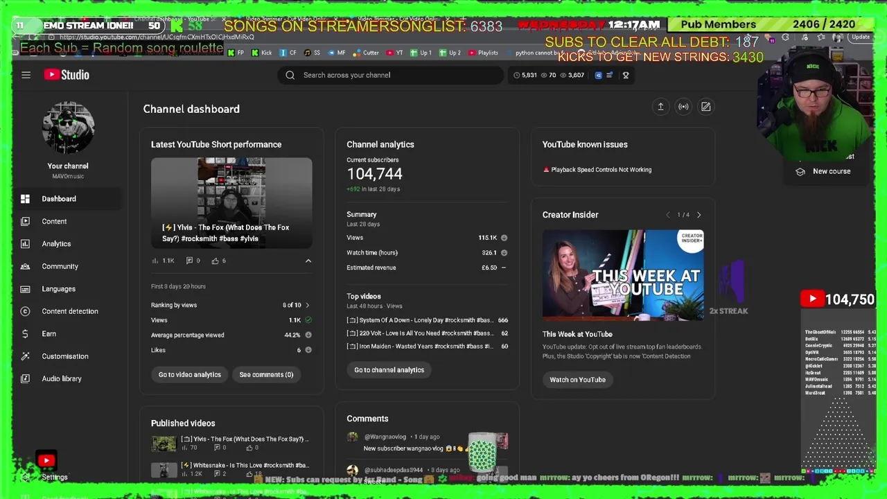Click the down-arrow icon beside Likes 6

[308, 350]
